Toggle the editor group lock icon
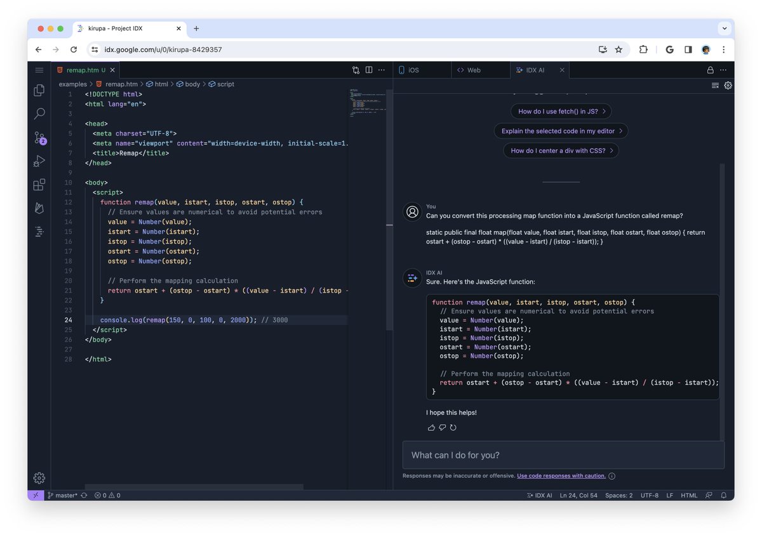The image size is (762, 537). click(x=711, y=70)
